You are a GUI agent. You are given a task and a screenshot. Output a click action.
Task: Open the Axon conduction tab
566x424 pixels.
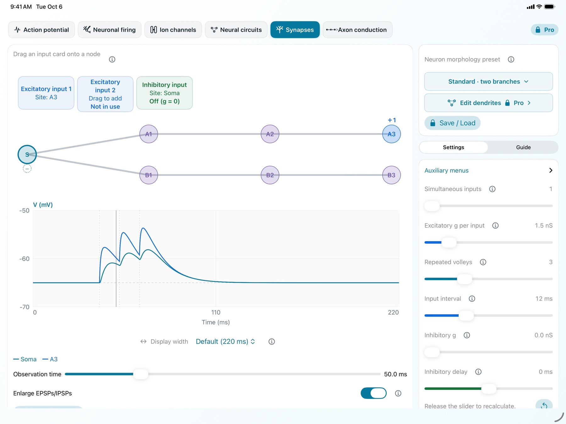(358, 30)
